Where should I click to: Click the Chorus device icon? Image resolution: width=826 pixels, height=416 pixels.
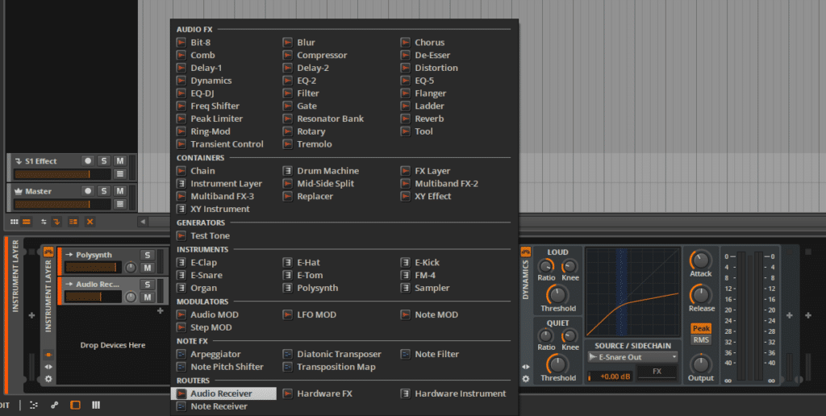(x=405, y=42)
